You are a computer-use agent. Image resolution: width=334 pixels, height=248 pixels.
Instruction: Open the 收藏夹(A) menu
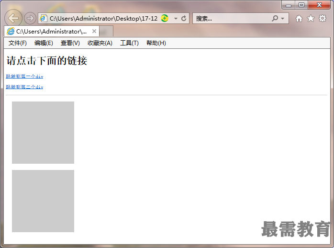point(100,43)
